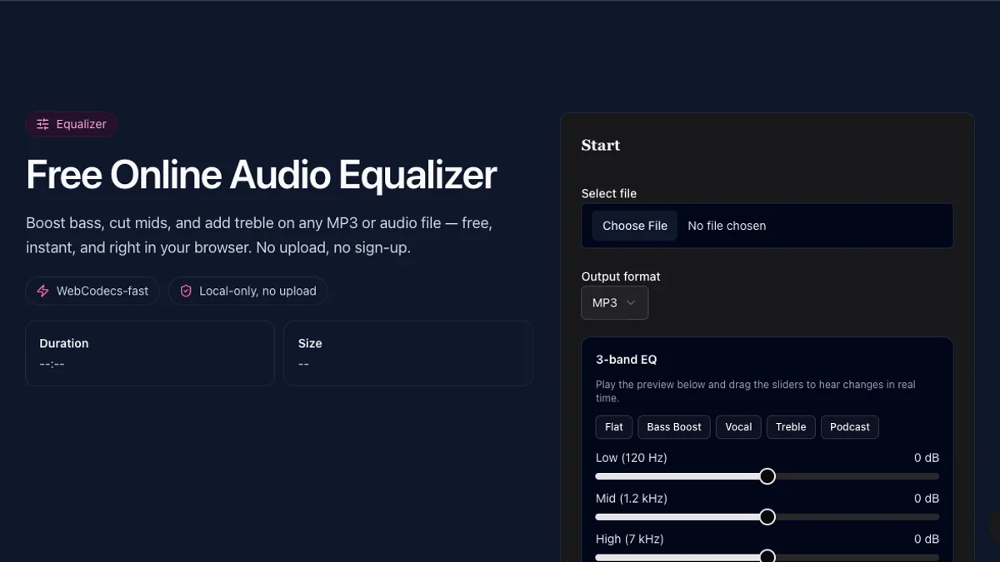1000x562 pixels.
Task: Click the shield icon beside Local-only
Action: pyautogui.click(x=186, y=291)
